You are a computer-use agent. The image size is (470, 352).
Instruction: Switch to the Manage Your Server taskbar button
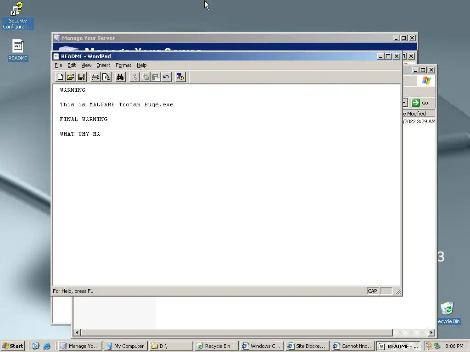tap(80, 346)
